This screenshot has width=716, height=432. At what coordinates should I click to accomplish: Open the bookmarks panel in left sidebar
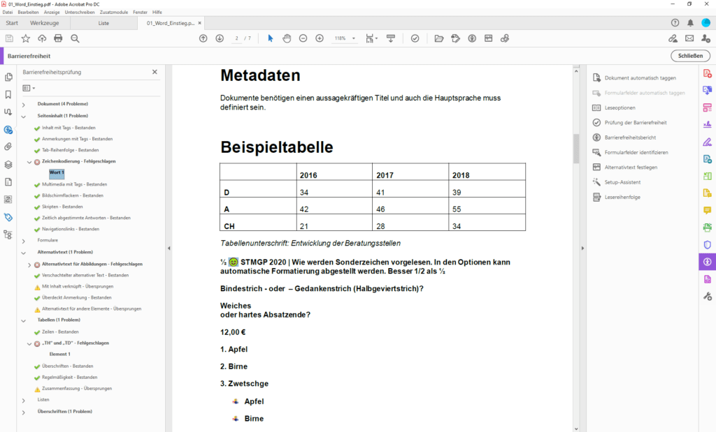8,94
